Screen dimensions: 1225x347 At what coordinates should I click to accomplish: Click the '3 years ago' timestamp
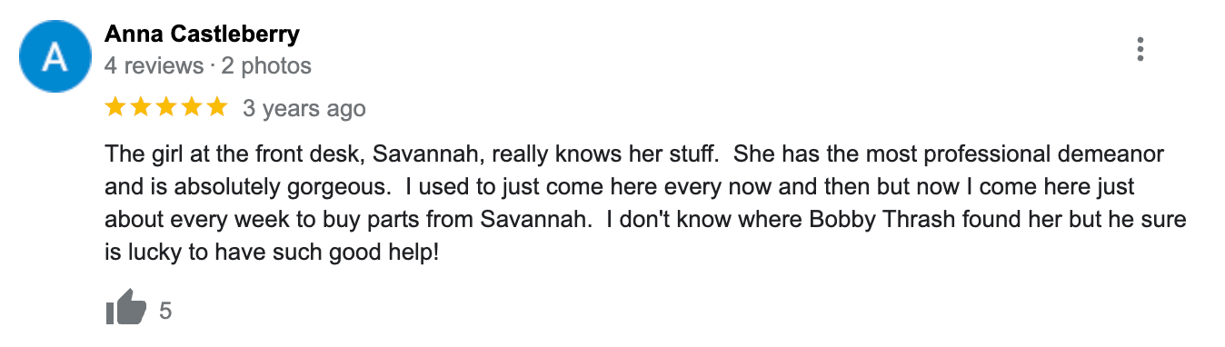(x=304, y=109)
